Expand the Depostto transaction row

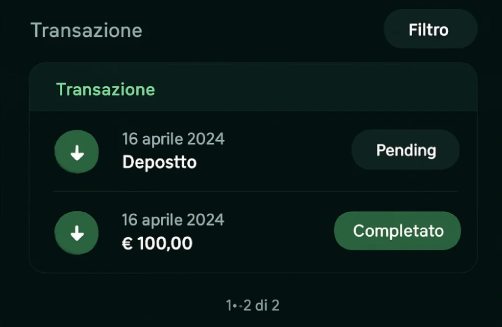click(221, 151)
